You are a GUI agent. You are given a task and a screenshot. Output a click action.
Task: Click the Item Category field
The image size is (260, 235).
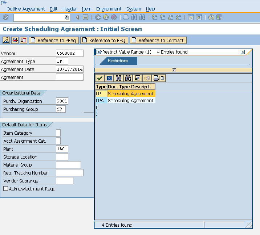pyautogui.click(x=58, y=133)
